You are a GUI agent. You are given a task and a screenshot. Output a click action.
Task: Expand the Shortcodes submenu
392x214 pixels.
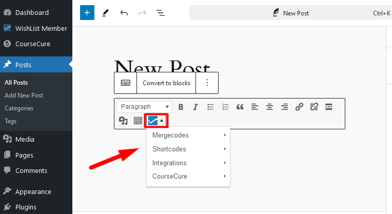click(188, 149)
